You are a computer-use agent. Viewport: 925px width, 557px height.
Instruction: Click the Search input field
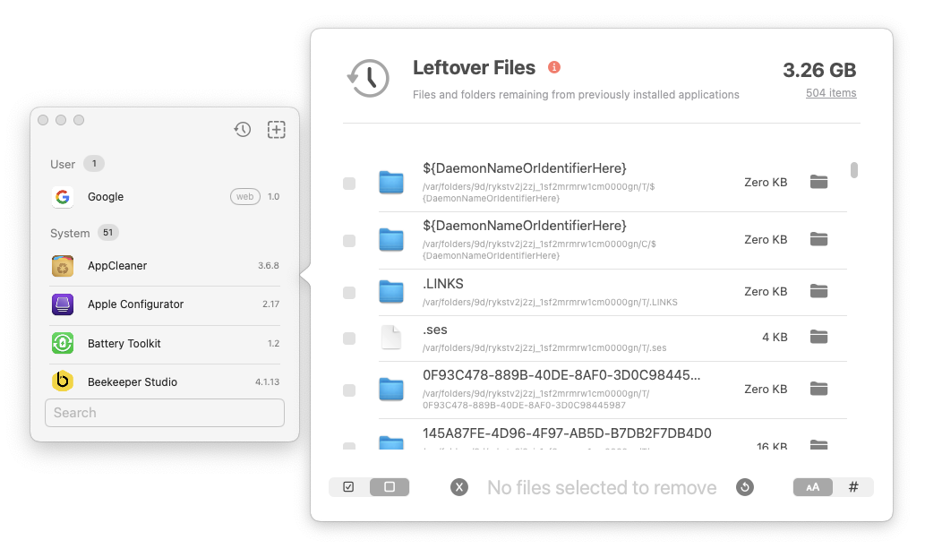[x=165, y=413]
